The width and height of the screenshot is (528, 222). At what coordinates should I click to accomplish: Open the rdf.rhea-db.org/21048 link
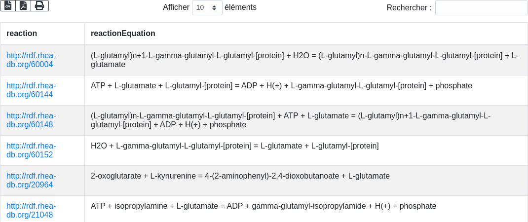[x=31, y=210]
